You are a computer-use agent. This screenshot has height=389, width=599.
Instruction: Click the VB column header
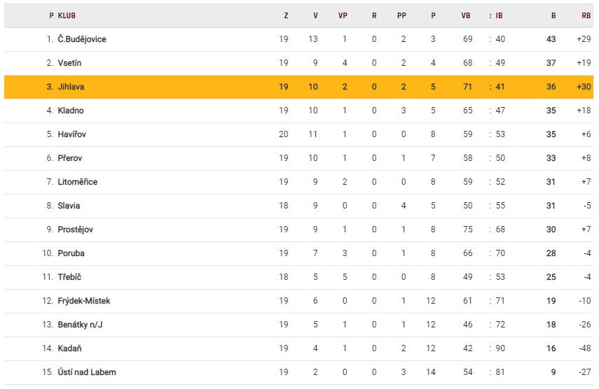coord(466,15)
